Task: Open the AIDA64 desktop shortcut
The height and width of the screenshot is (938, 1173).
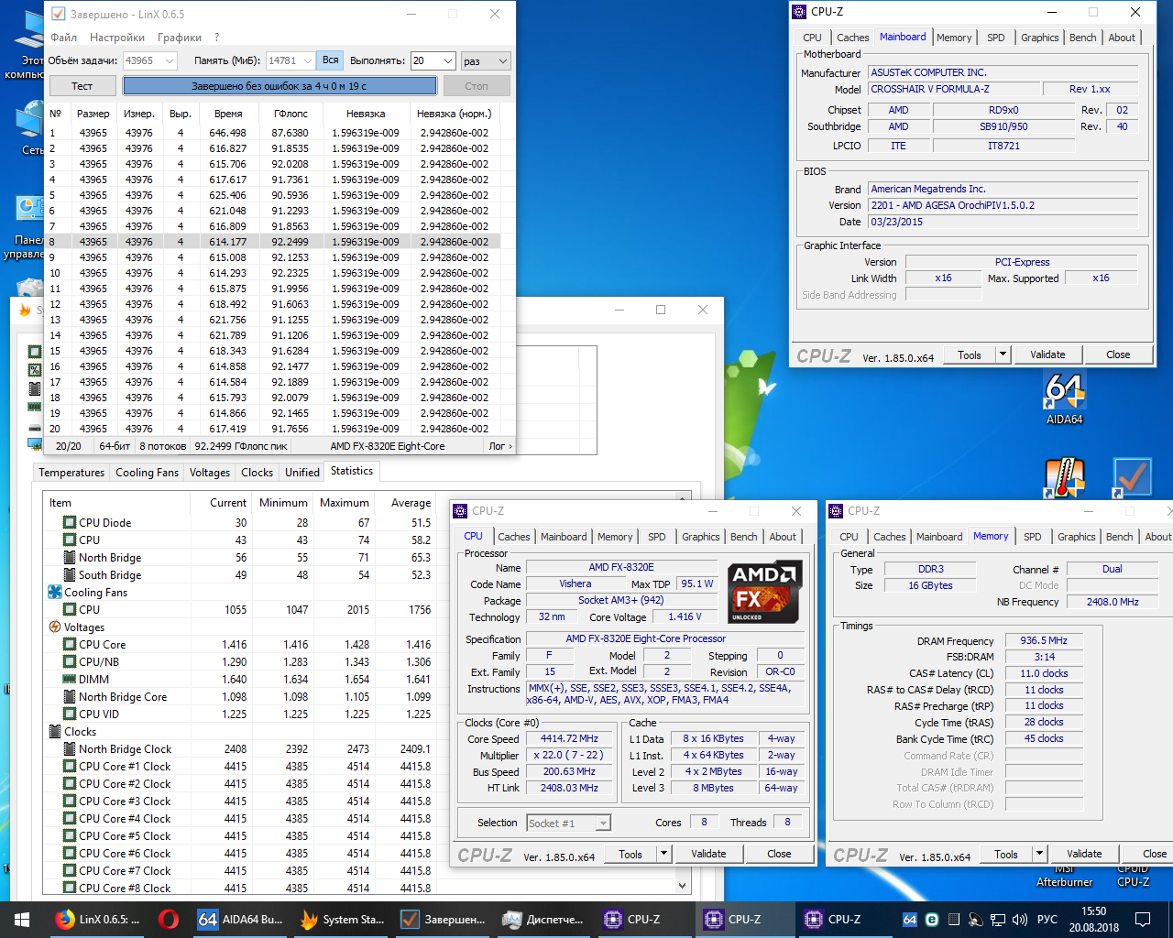Action: pos(1065,399)
